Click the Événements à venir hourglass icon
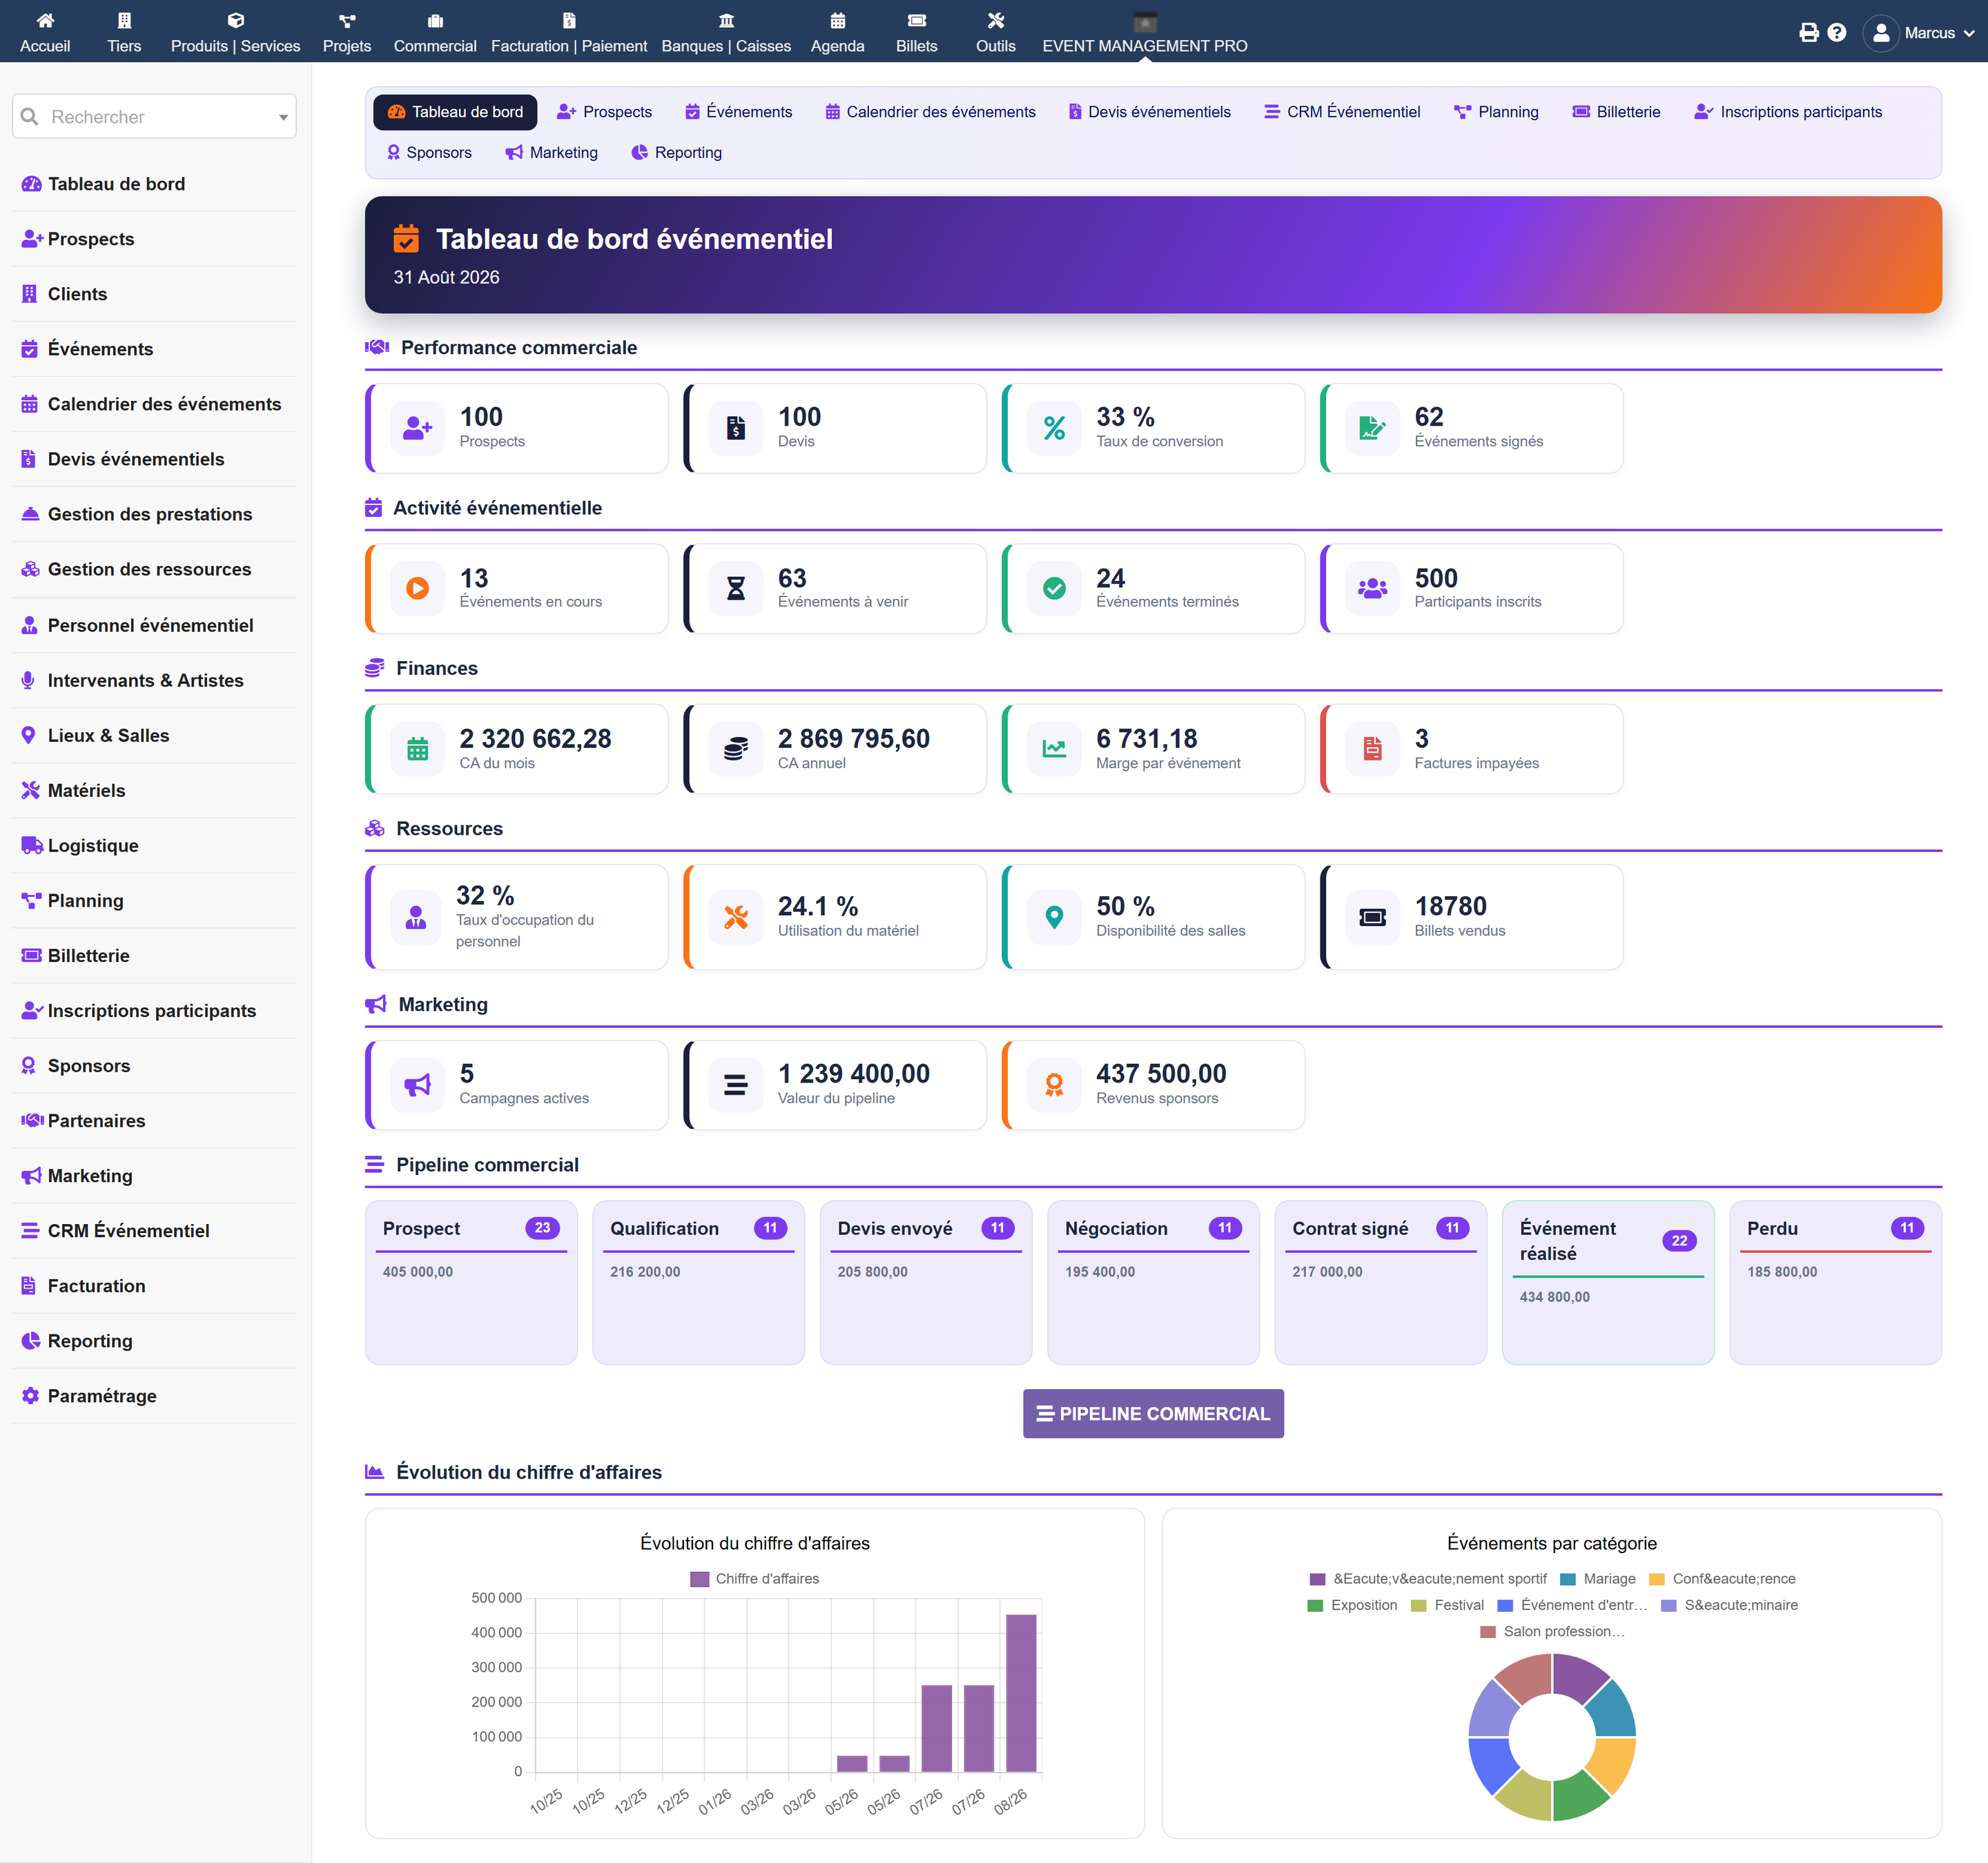 pos(735,589)
